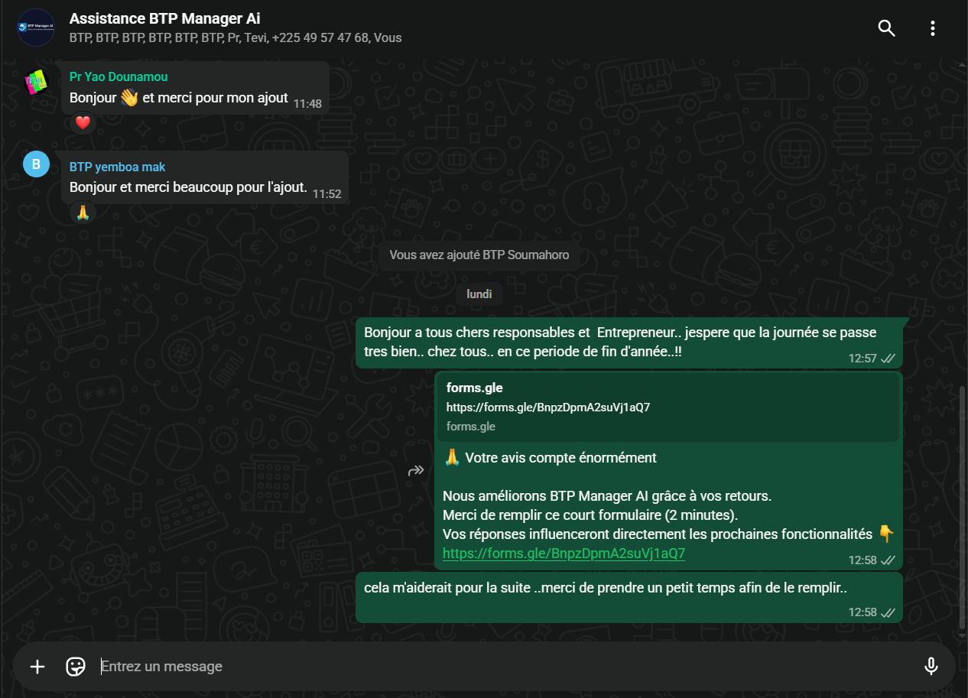Open the three-dot menu in the top bar
Viewport: 968px width, 698px height.
point(932,28)
